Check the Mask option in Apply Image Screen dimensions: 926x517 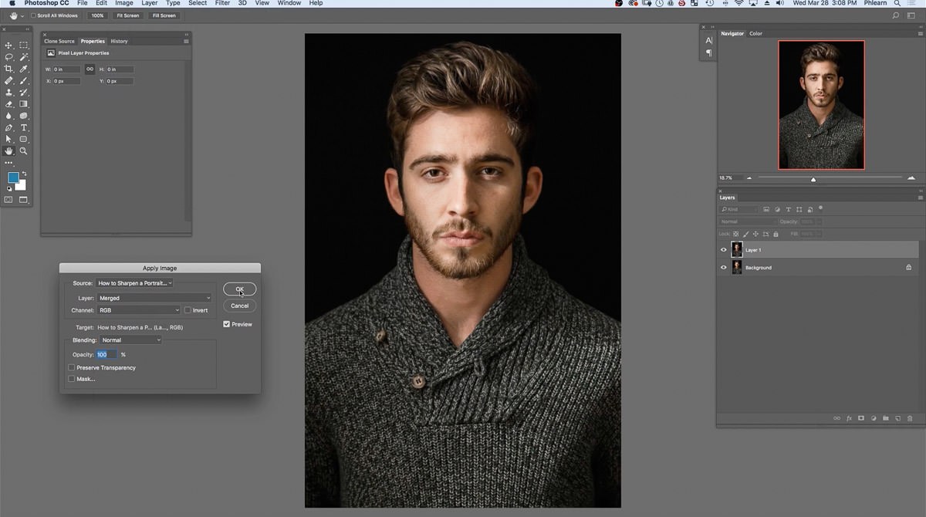pos(72,379)
